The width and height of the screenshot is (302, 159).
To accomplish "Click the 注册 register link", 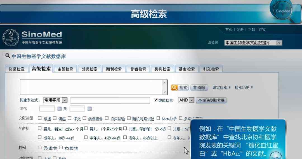I will [240, 29].
